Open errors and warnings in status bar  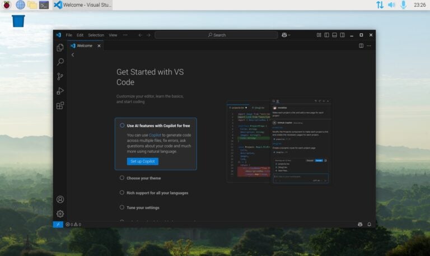click(73, 225)
